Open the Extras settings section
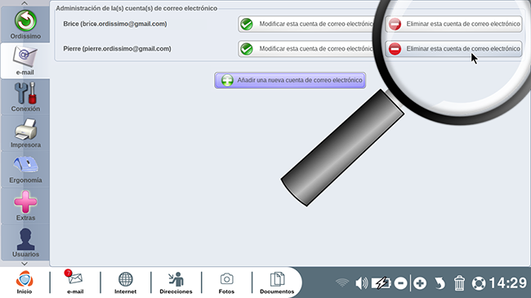This screenshot has height=298, width=531. click(x=25, y=206)
